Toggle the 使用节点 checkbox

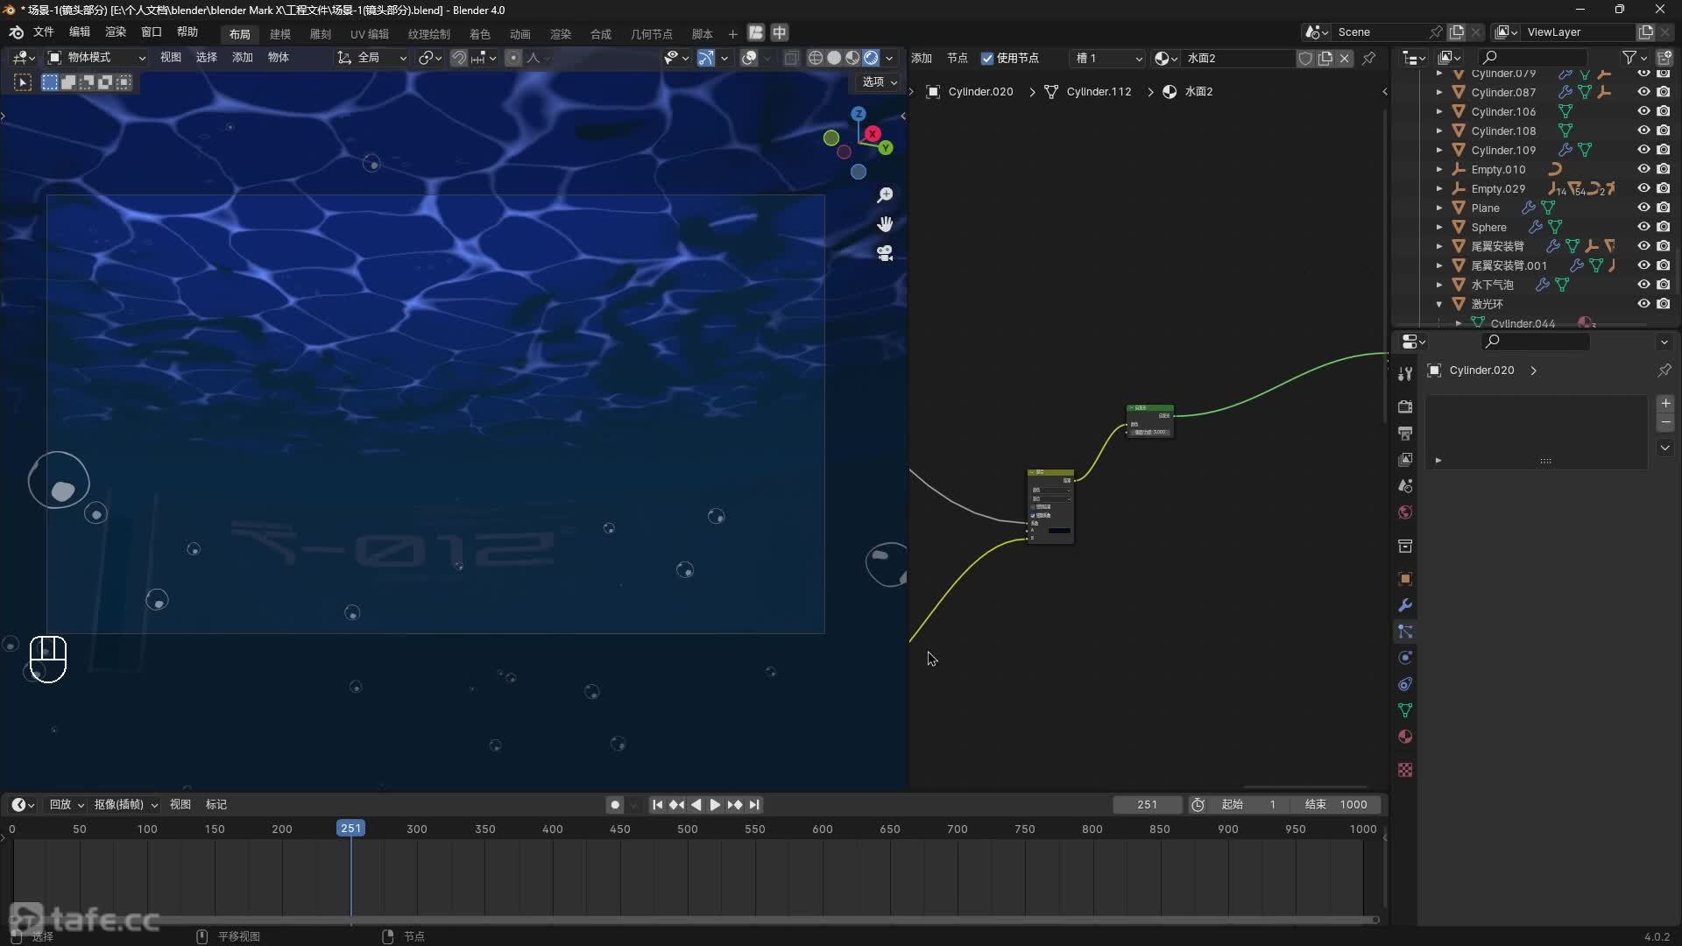[x=987, y=59]
